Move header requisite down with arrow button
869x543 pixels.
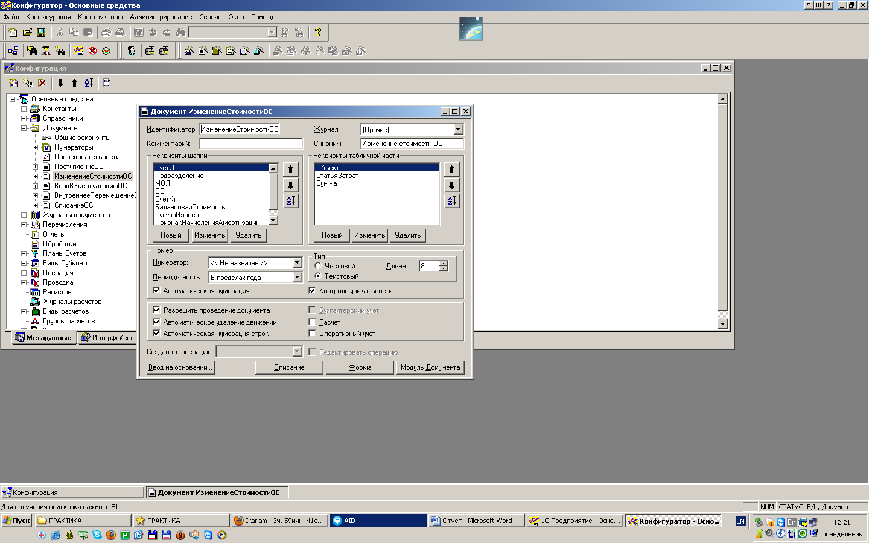[290, 185]
